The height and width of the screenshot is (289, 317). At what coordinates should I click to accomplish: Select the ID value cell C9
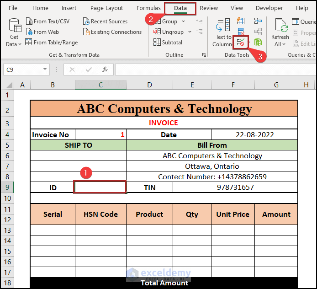[100, 187]
